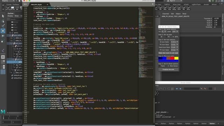Click Make test icons to set scale button
This screenshot has height=126, width=224.
[x=168, y=53]
